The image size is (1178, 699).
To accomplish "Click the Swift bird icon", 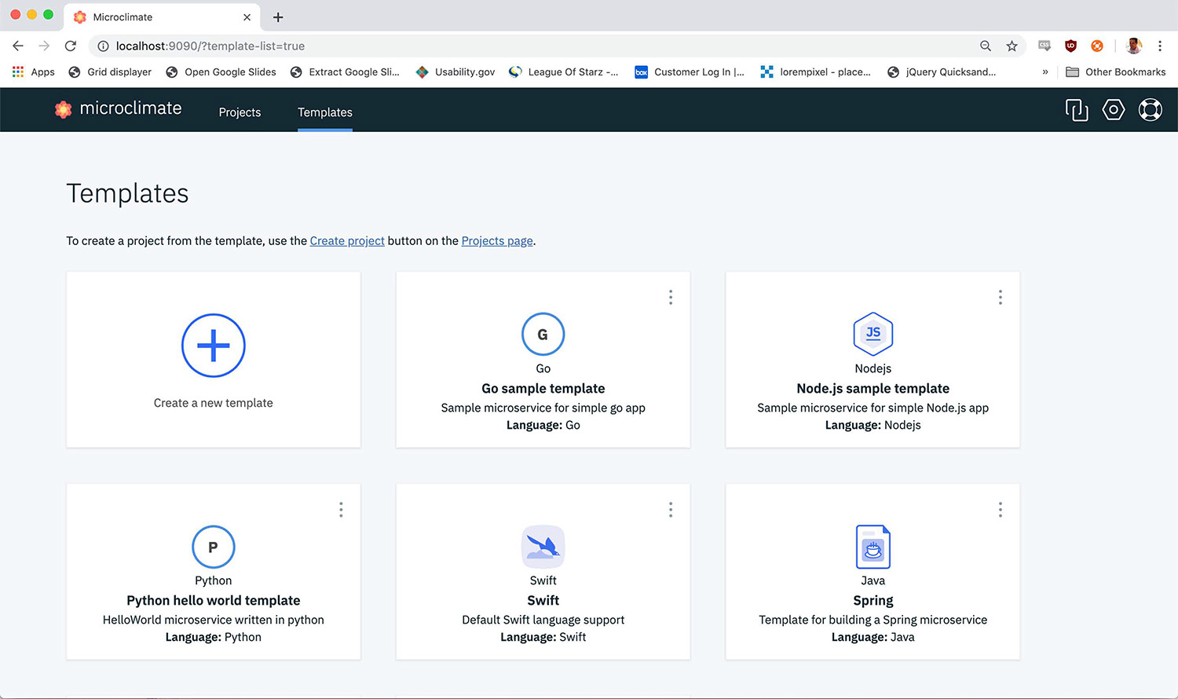I will pos(543,547).
